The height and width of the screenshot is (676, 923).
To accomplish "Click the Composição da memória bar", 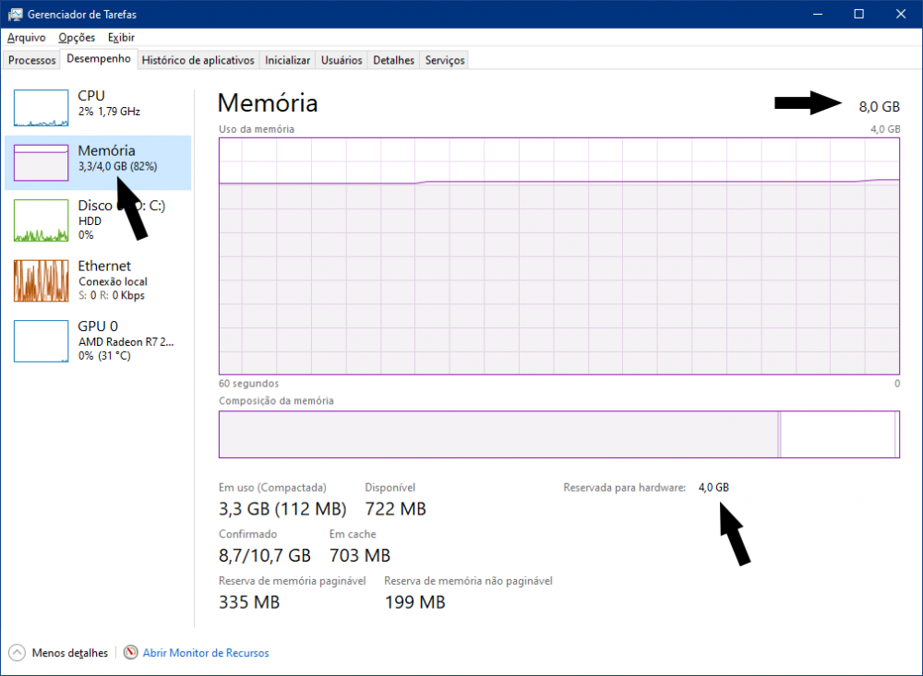I will coord(558,433).
